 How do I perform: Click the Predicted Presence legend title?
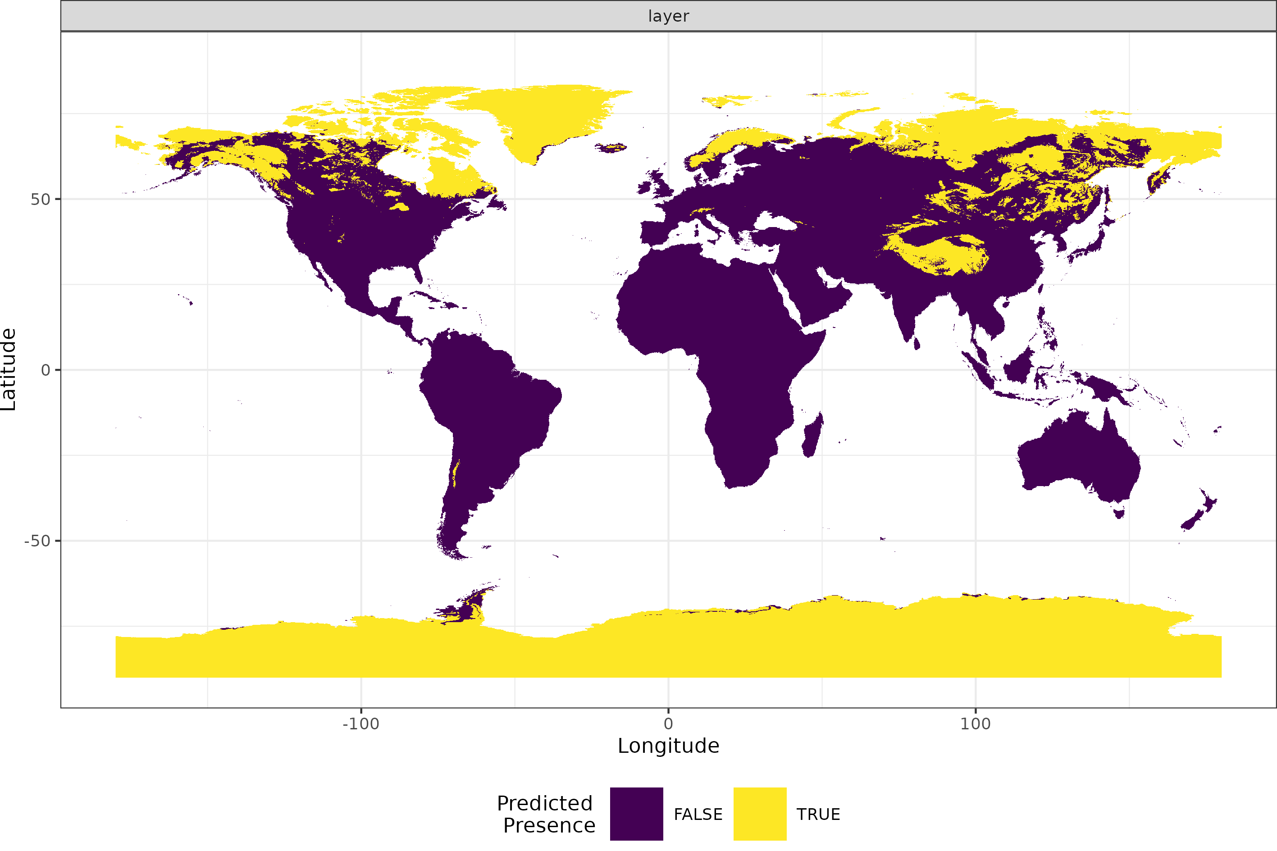[x=546, y=814]
